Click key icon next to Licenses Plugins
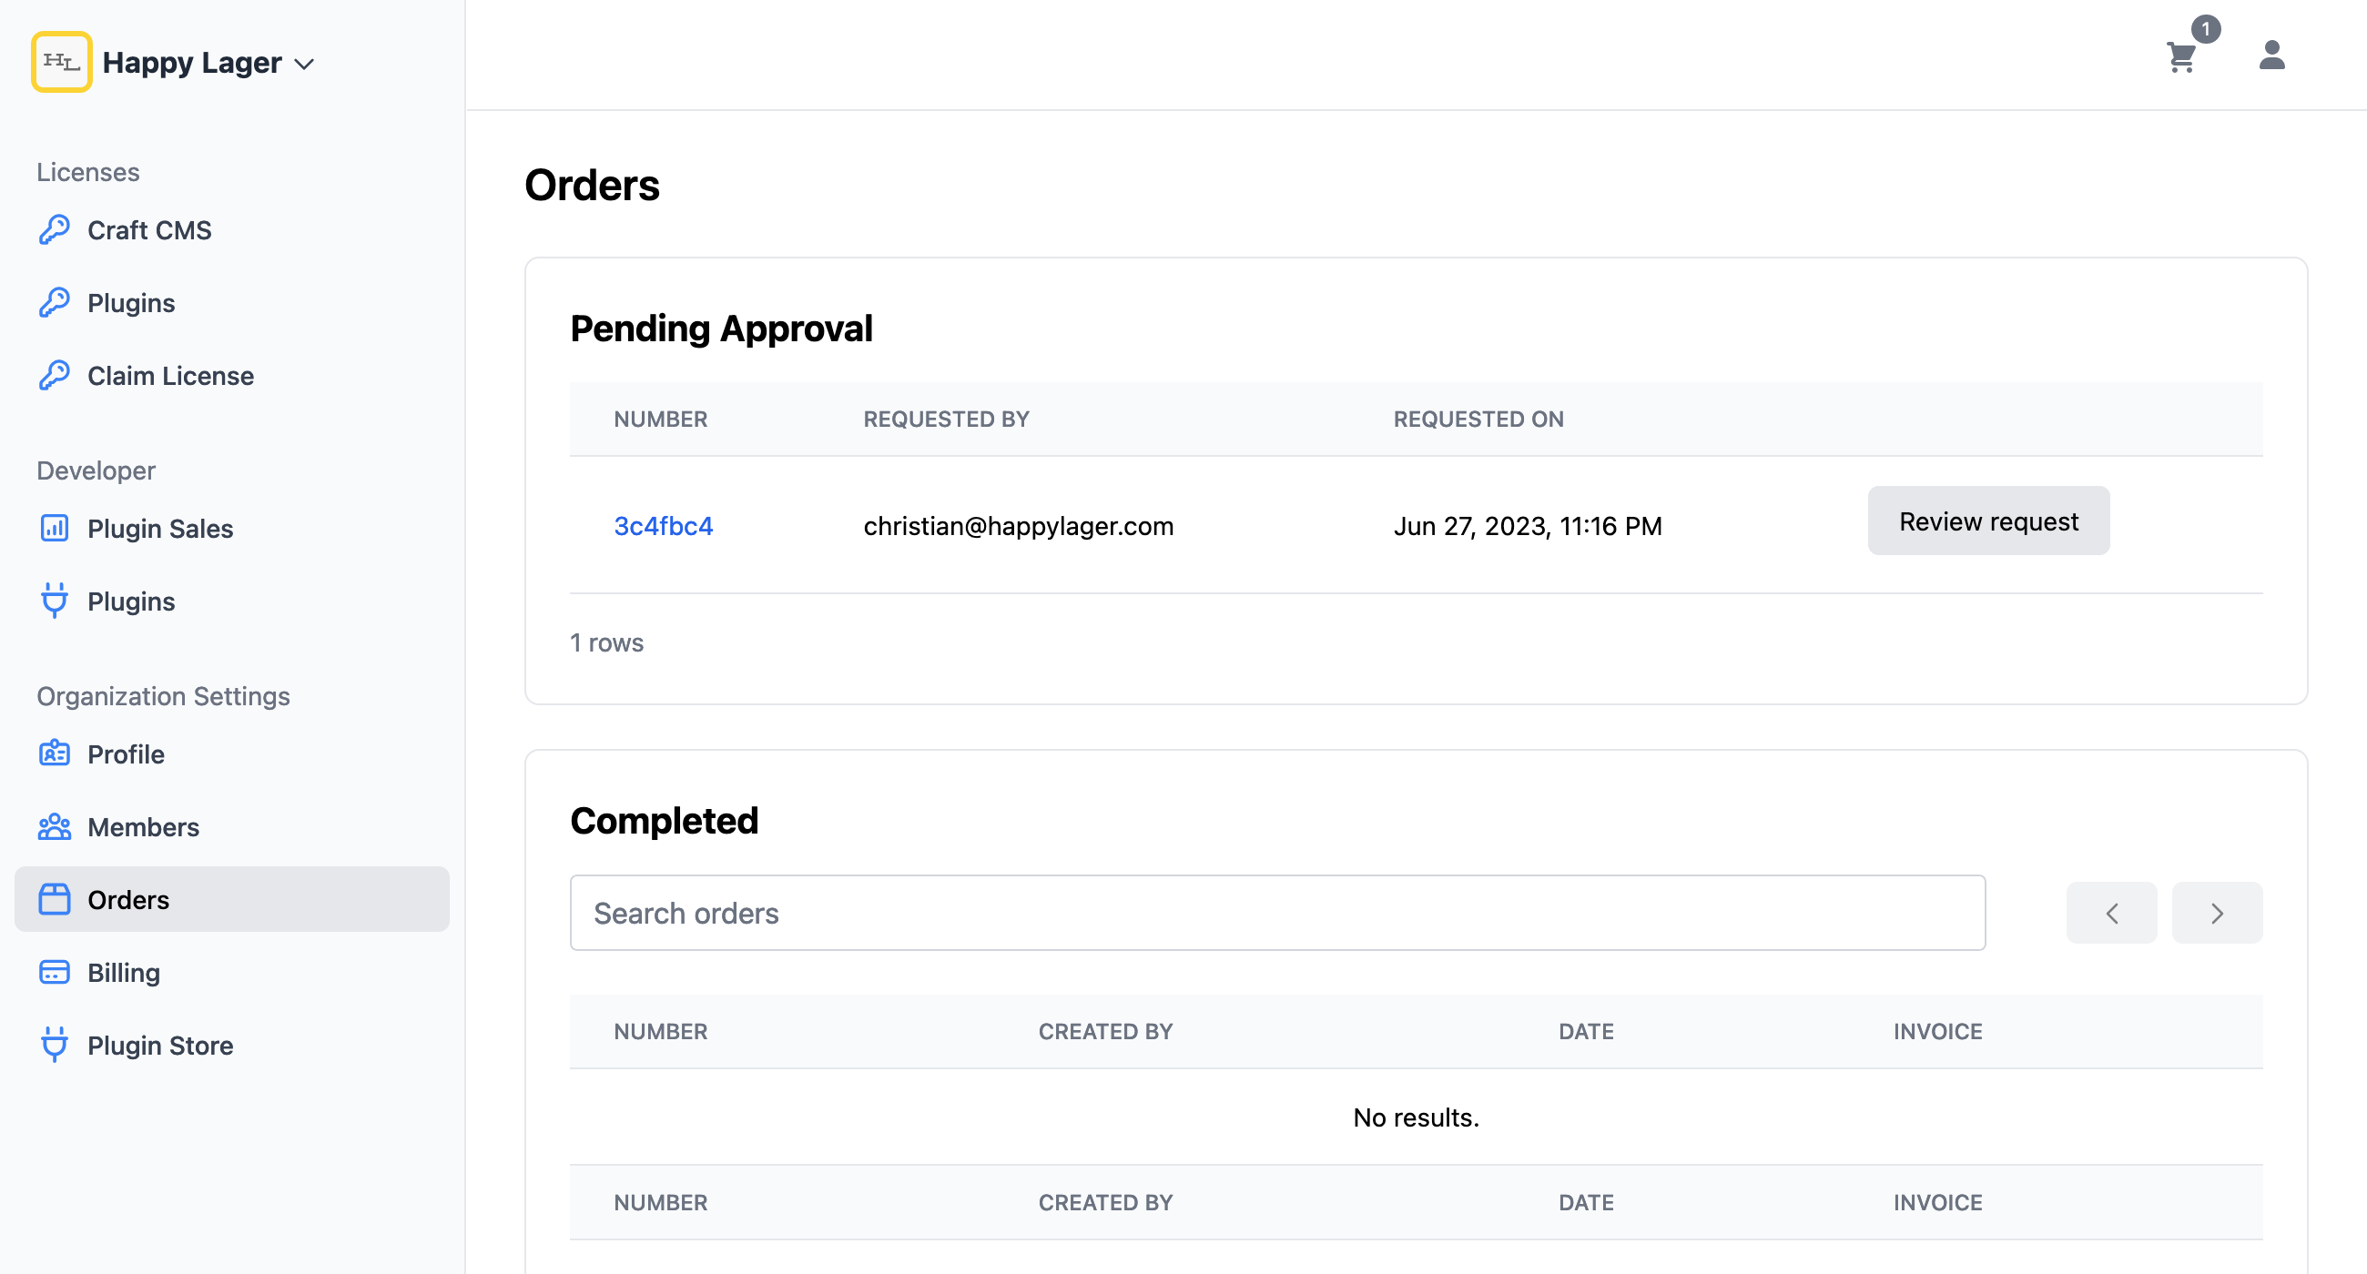The height and width of the screenshot is (1274, 2367). tap(55, 302)
